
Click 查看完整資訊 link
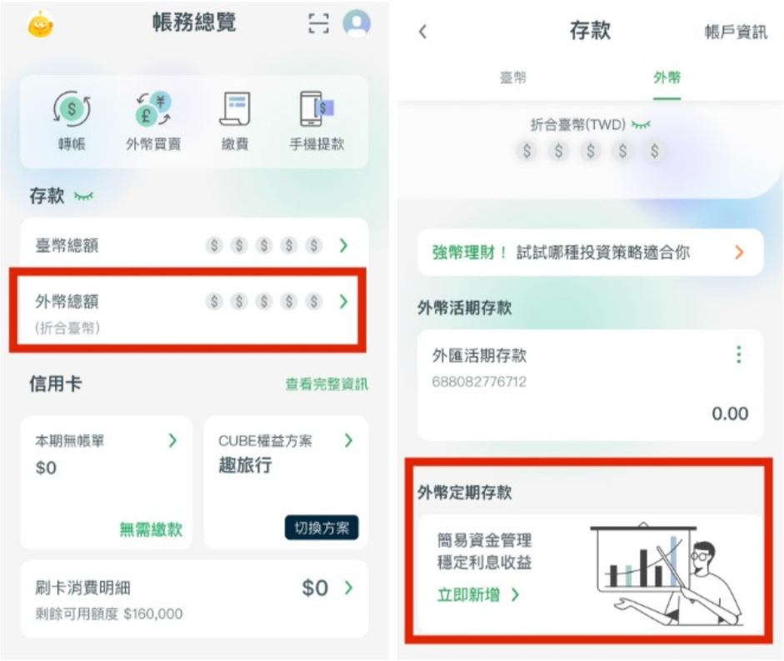point(327,384)
